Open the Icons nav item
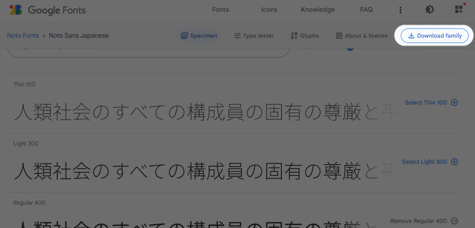The height and width of the screenshot is (228, 475). (x=269, y=9)
